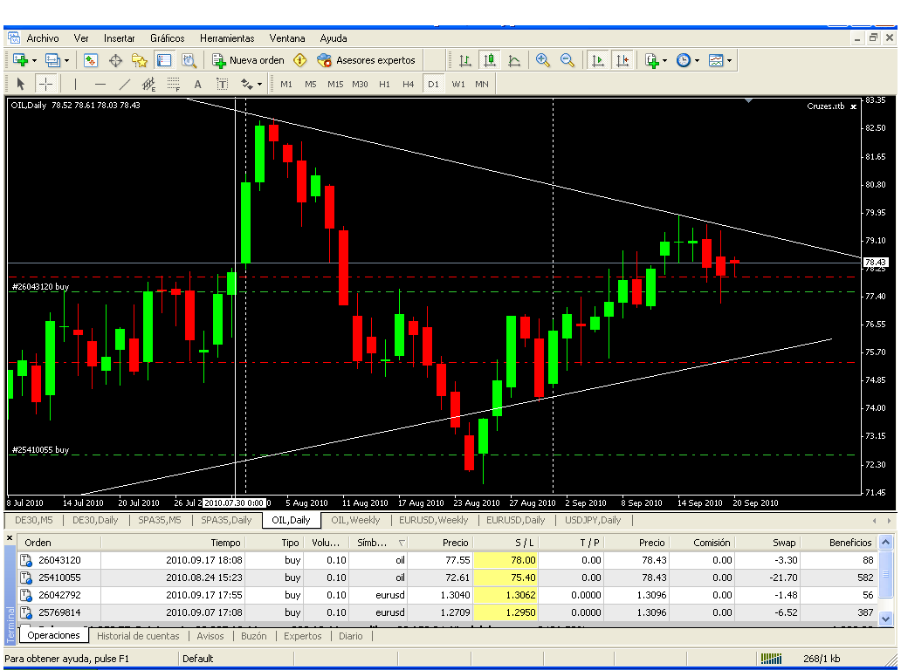Select the cursor arrow tool

click(21, 85)
